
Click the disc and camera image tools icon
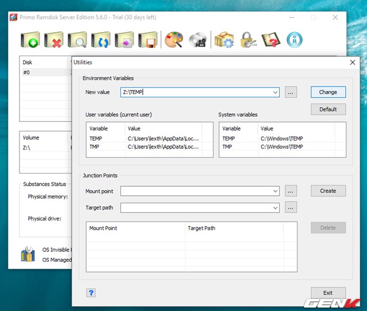[198, 40]
